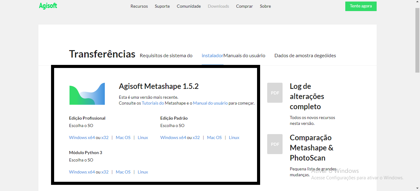Download Edição Padrão for Mac OS
This screenshot has width=420, height=191.
point(214,137)
